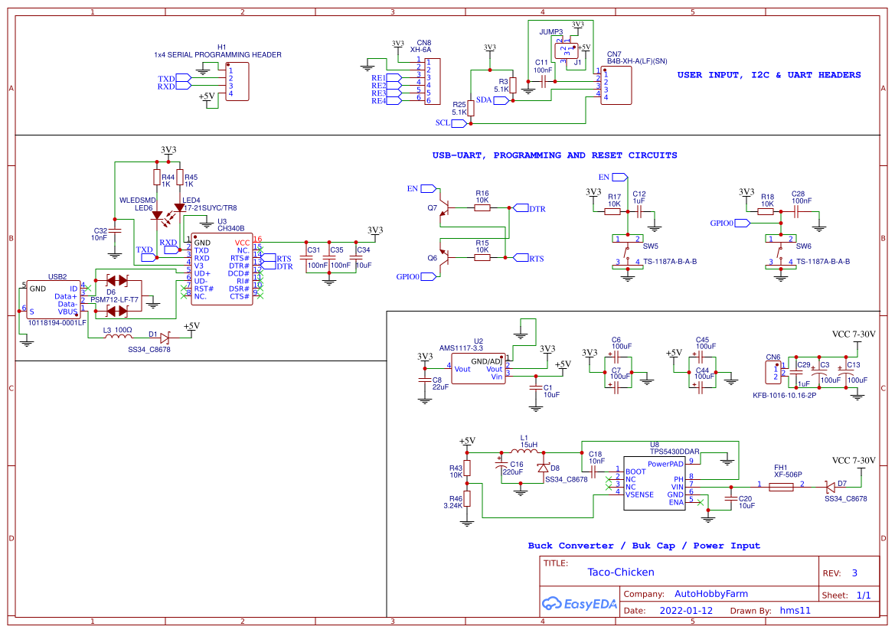
Task: Click diode D7 near VCC 7-30V
Action: click(831, 485)
